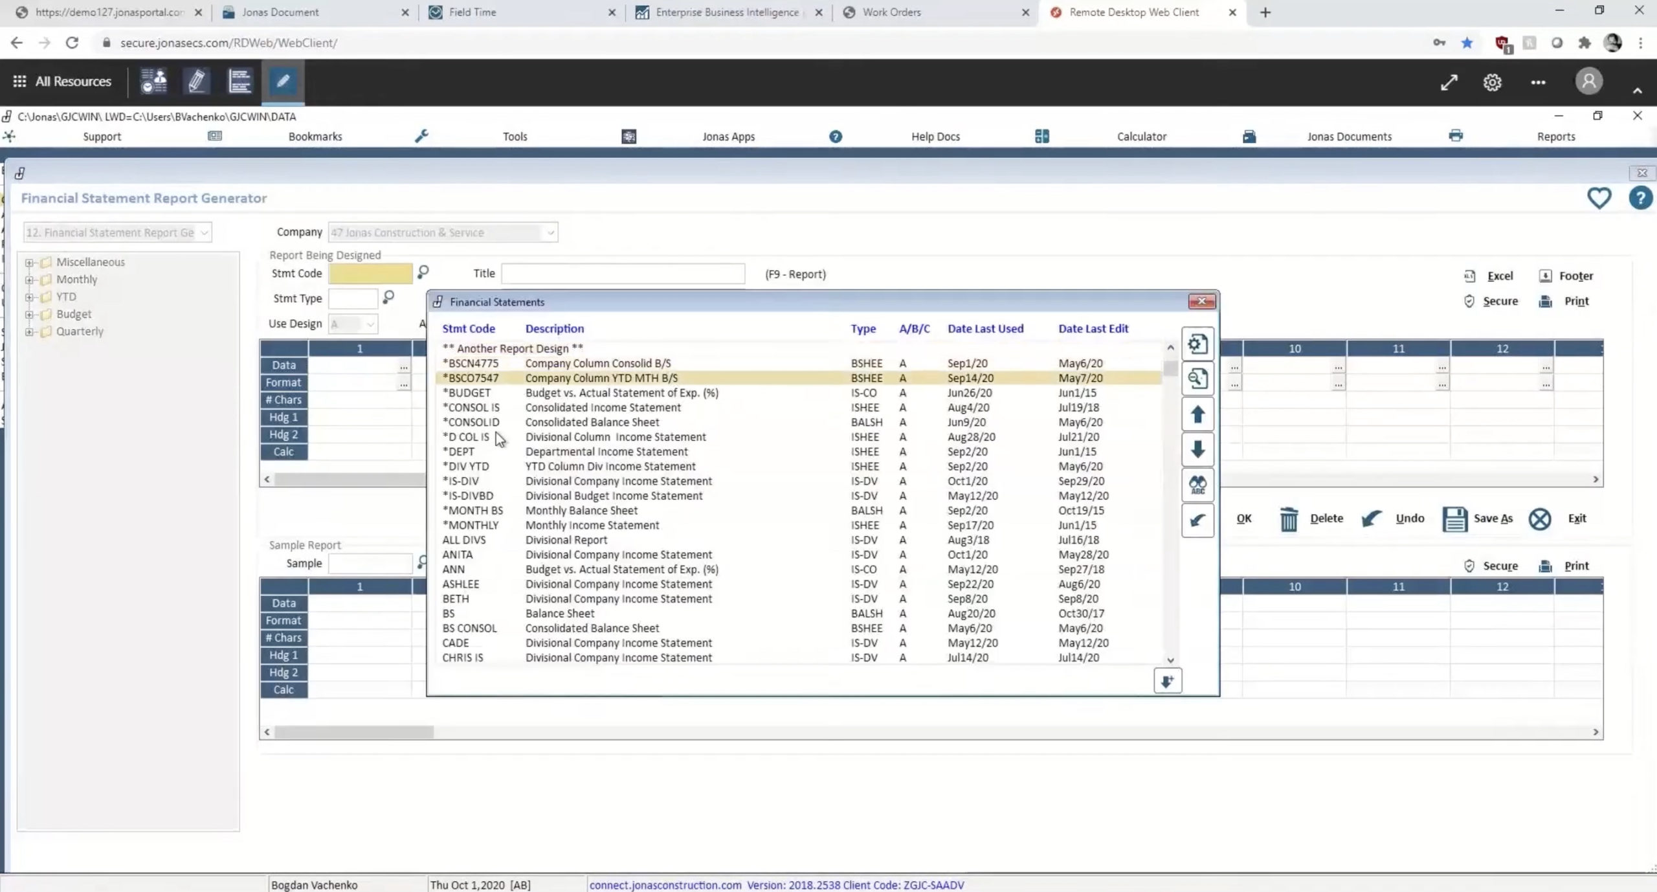The height and width of the screenshot is (892, 1657).
Task: Click the user account avatar in remote bar
Action: coord(1588,82)
